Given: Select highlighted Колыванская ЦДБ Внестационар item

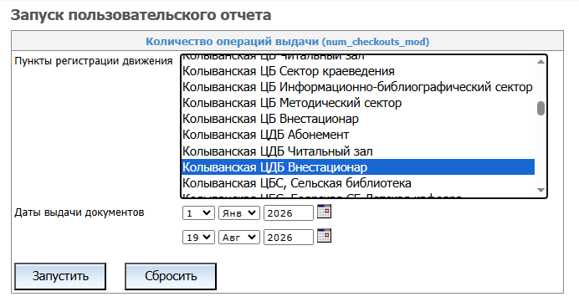Looking at the screenshot, I should (x=358, y=167).
